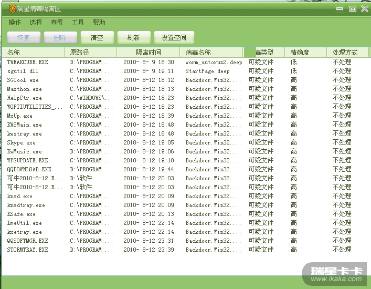Select the knsd.exe file entry
The image size is (371, 289).
coord(19,196)
